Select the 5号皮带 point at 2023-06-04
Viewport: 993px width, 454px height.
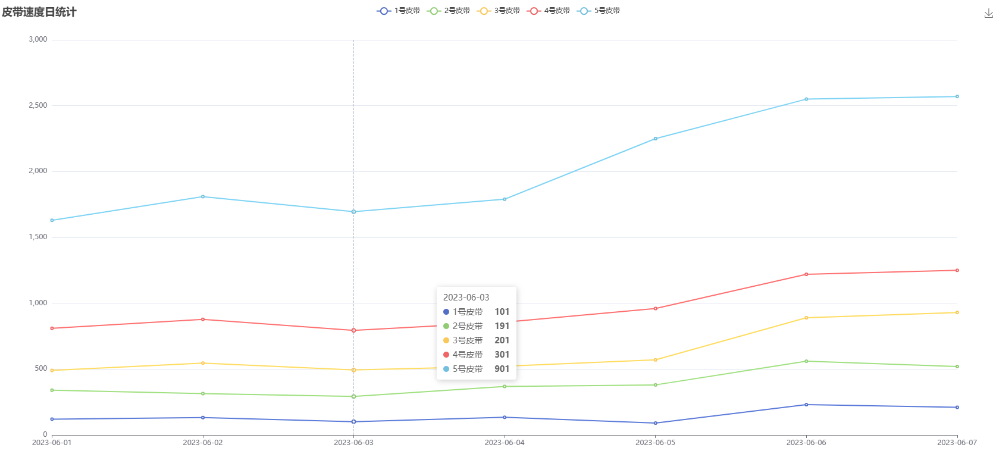click(505, 199)
